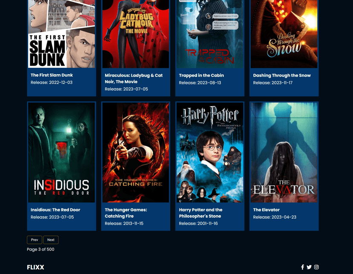This screenshot has height=274, width=353.
Task: Click 'Release: 2023-04-23' date text
Action: point(275,217)
